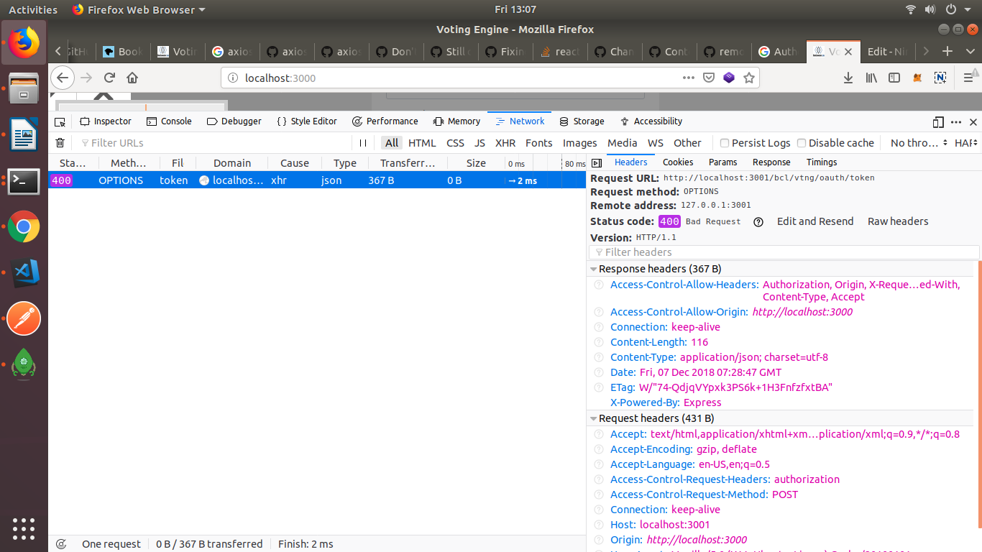Open the HAR menu dropdown
Screen dimensions: 982x552
[x=966, y=143]
